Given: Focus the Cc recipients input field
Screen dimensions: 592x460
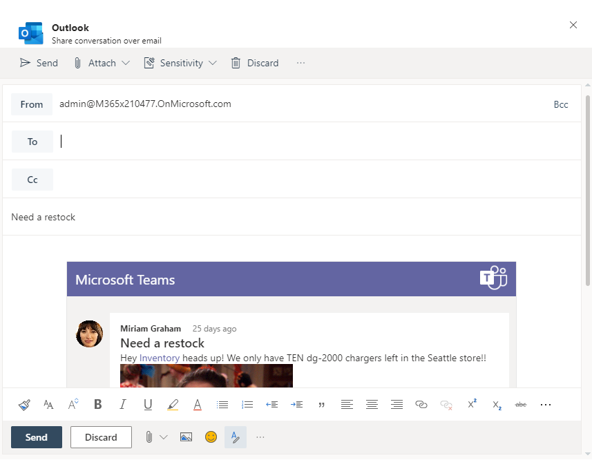Looking at the screenshot, I should 317,180.
